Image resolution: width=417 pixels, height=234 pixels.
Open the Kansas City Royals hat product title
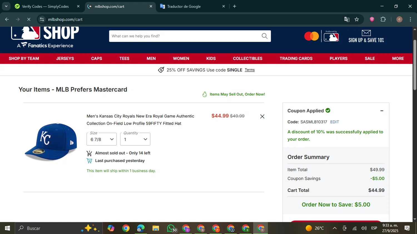(x=140, y=120)
